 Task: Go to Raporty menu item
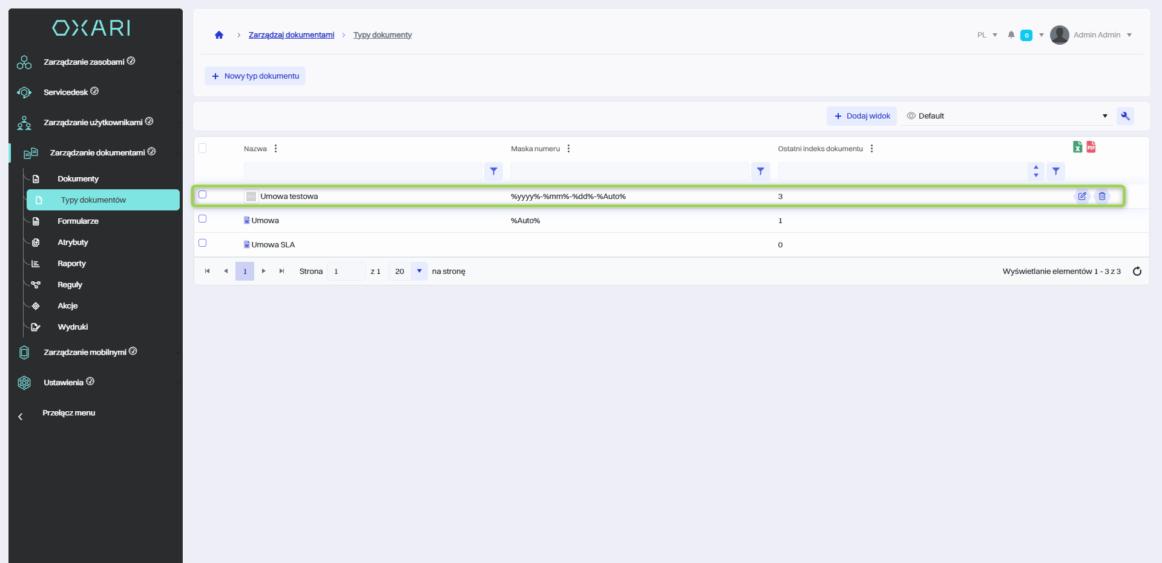[71, 264]
